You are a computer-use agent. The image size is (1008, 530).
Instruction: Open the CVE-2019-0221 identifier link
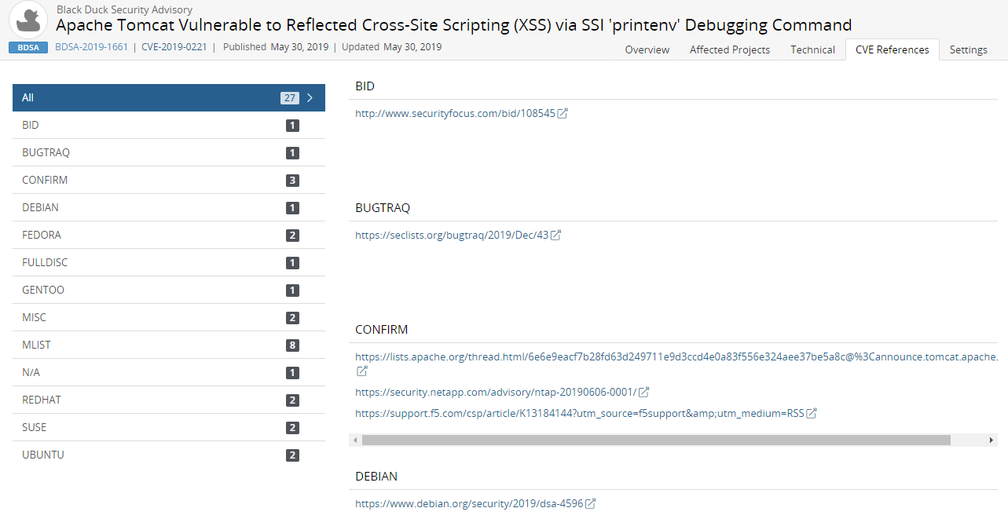[174, 47]
